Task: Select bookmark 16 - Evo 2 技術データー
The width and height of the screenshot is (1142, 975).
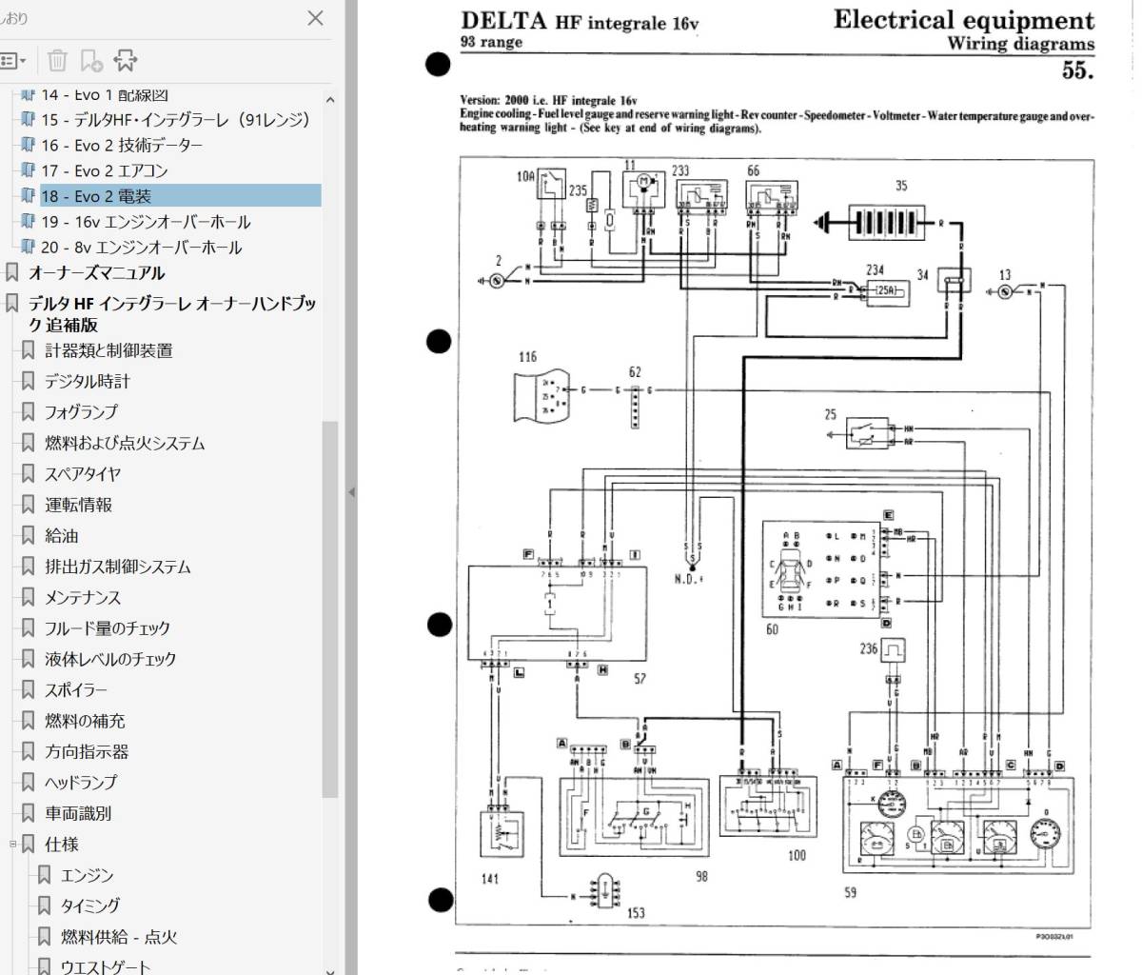Action: click(122, 146)
